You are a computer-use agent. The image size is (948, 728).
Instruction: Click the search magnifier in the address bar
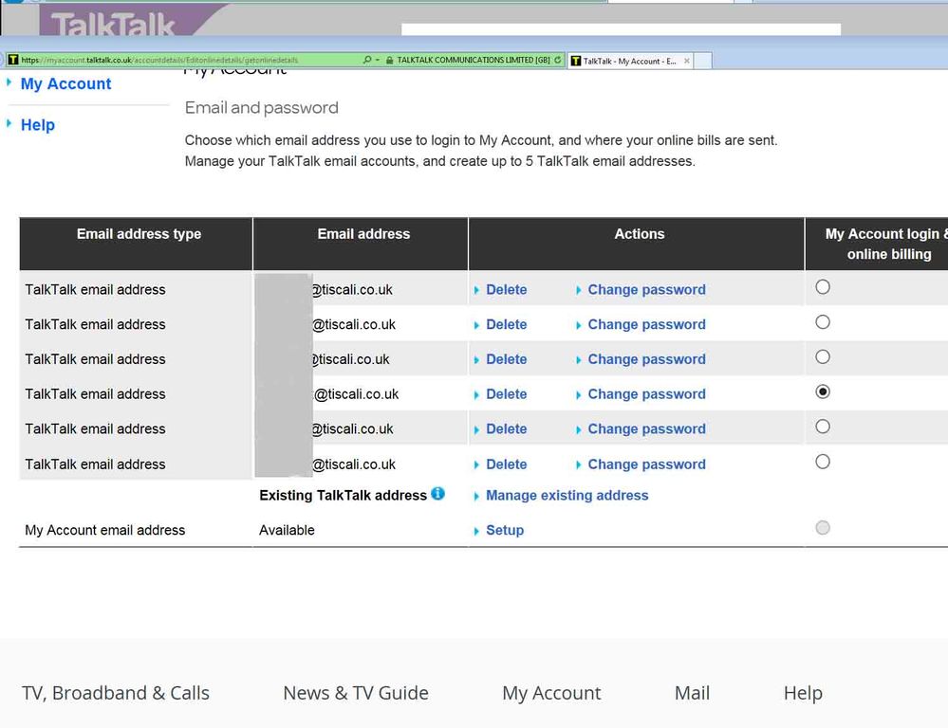(x=367, y=61)
